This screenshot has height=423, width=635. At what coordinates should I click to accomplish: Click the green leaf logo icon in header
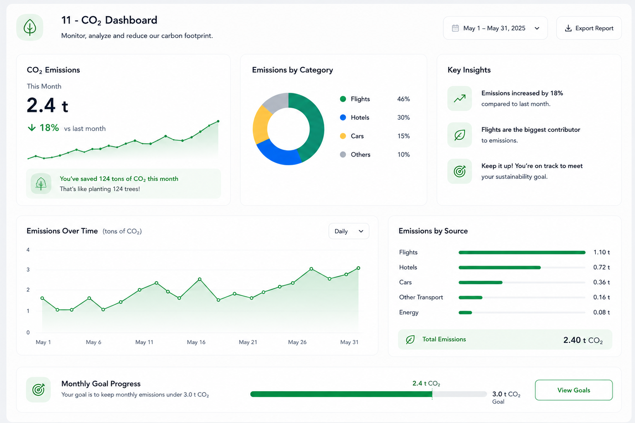[x=30, y=28]
